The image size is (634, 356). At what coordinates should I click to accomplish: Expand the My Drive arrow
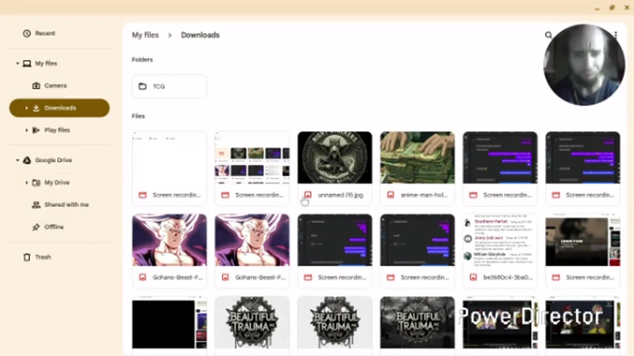26,182
